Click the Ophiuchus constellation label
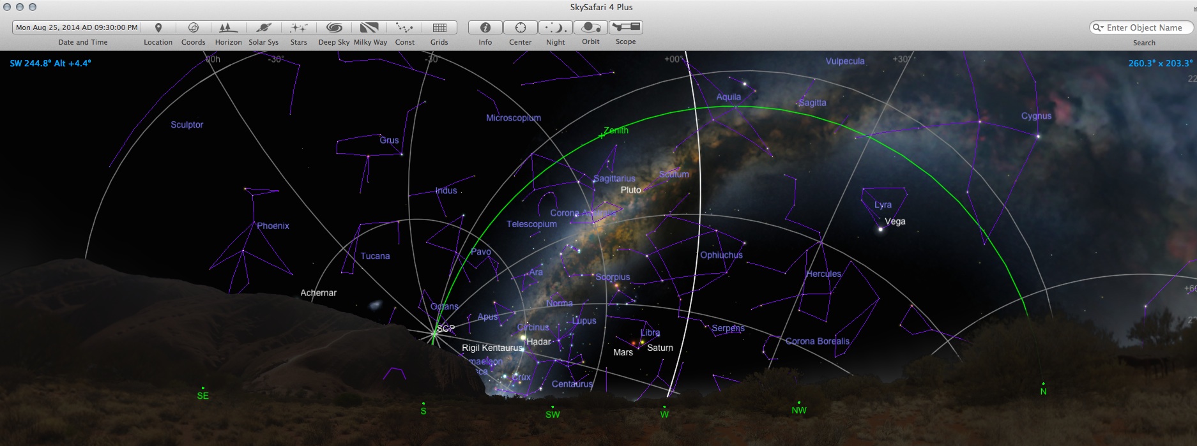This screenshot has width=1197, height=446. point(721,255)
